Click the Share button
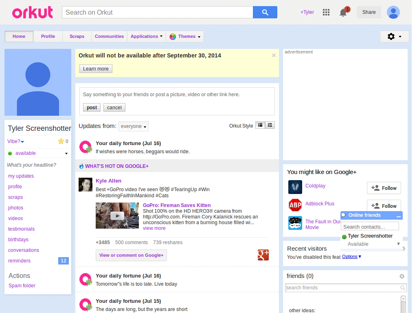The width and height of the screenshot is (417, 313). coord(369,12)
